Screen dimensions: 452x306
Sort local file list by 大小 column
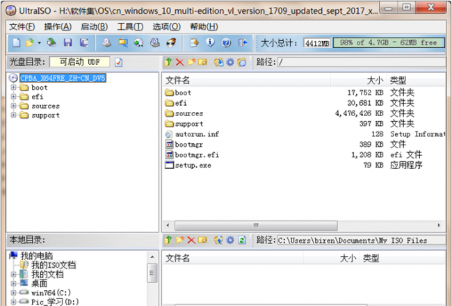[x=331, y=258]
